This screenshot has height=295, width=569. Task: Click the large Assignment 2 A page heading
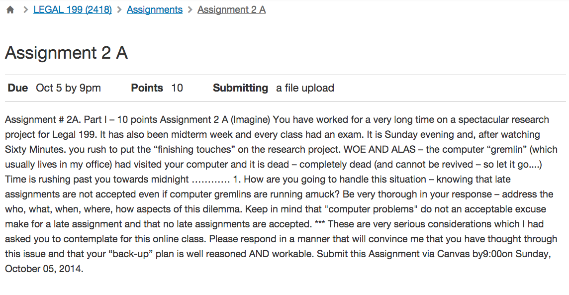pyautogui.click(x=67, y=53)
